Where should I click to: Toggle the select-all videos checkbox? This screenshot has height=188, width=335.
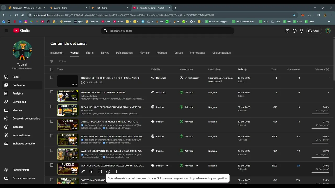click(52, 69)
